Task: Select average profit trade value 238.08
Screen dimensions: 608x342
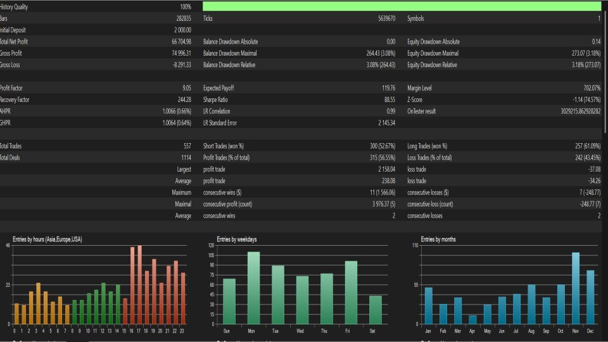Action: (x=388, y=181)
